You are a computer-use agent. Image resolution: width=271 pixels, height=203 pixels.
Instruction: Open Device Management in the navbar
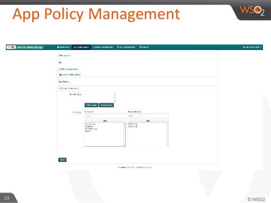(103, 47)
